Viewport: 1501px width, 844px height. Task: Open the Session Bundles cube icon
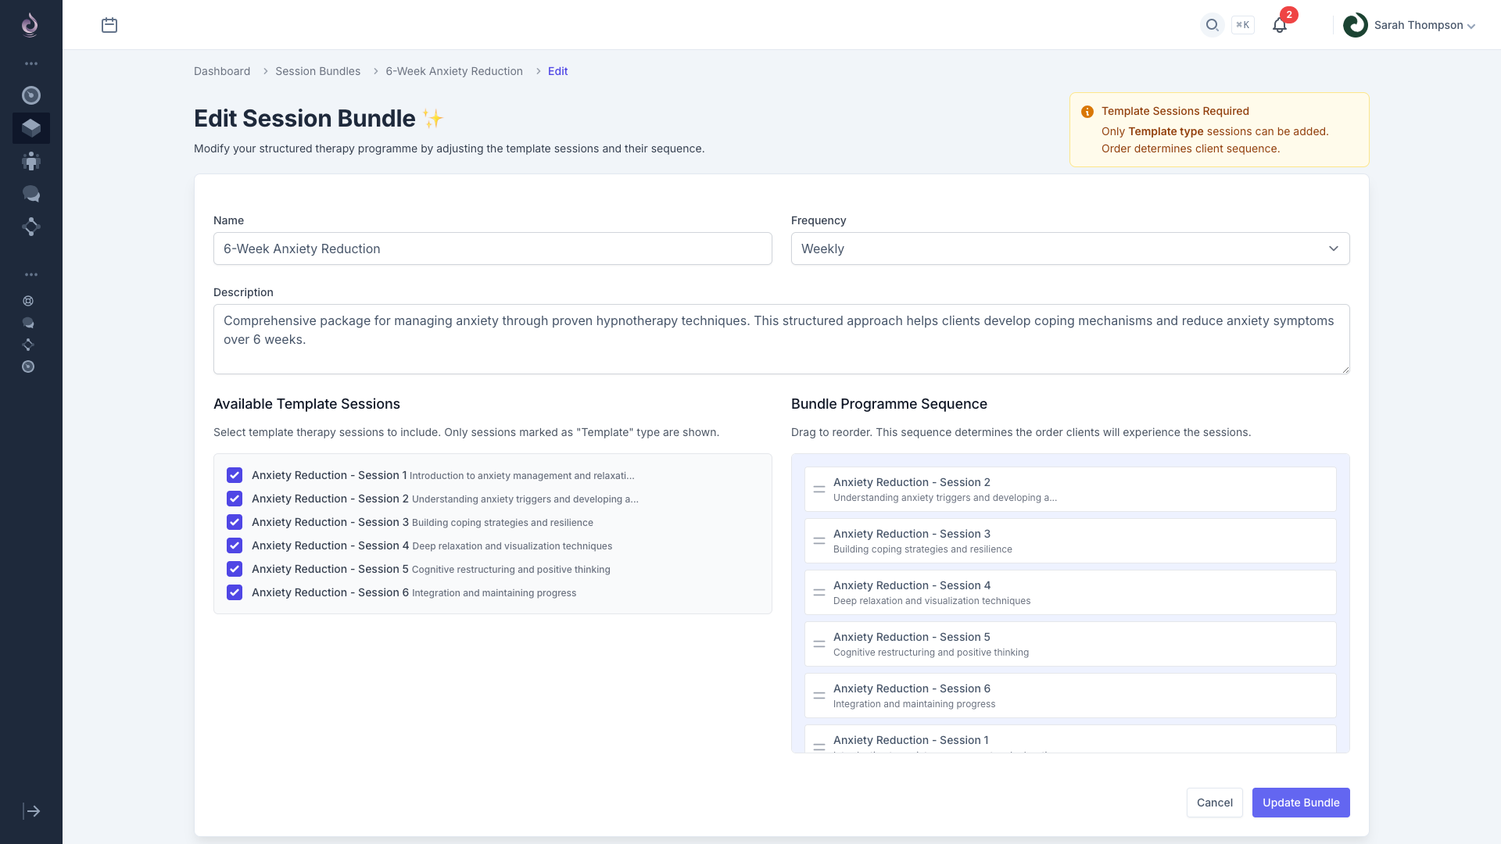(x=31, y=127)
